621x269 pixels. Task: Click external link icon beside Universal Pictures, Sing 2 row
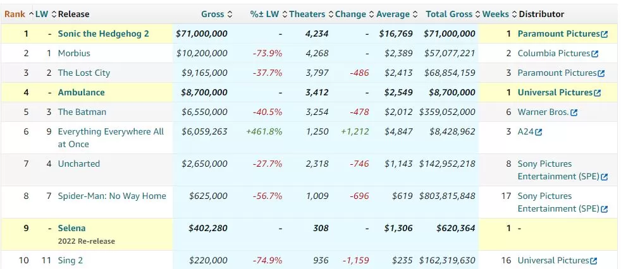coord(593,261)
